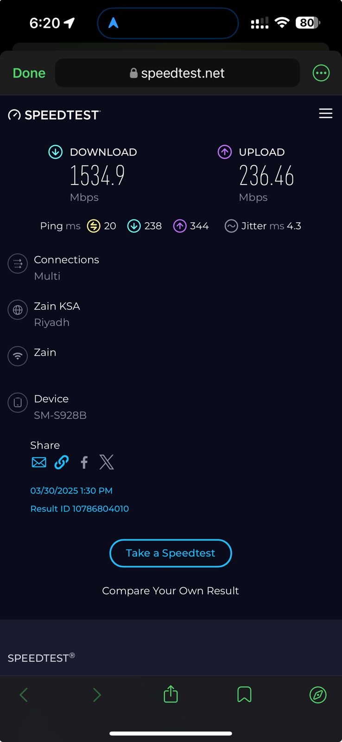342x742 pixels.
Task: Tap the Speedtest logo in header
Action: tap(54, 115)
